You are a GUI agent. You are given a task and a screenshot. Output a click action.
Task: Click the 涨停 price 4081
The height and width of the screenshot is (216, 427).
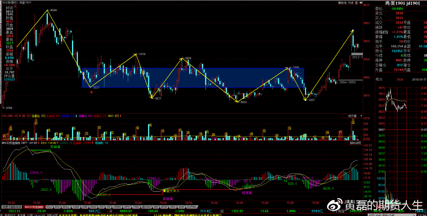(x=399, y=60)
